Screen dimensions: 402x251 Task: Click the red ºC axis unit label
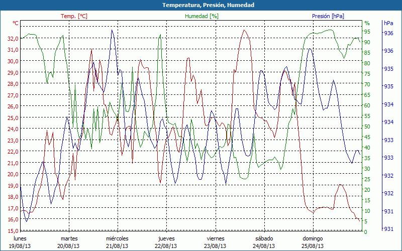[16, 23]
